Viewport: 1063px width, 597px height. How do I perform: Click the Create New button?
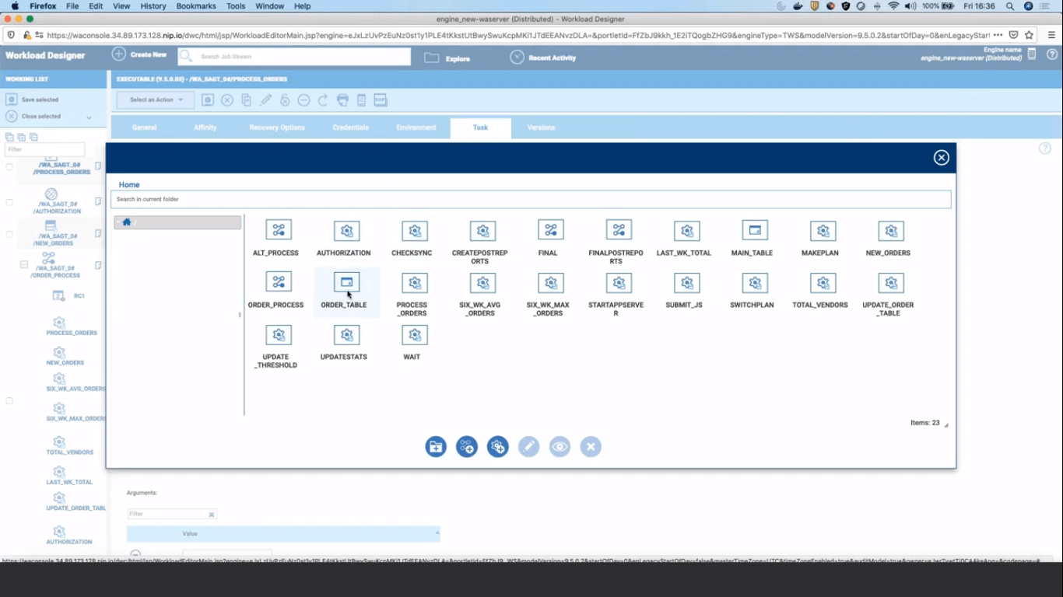tap(139, 55)
